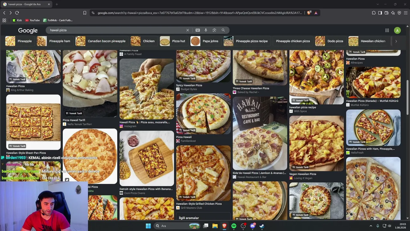Open the Pizza Hawaii Tarifi link
The width and height of the screenshot is (410, 231).
tap(74, 120)
